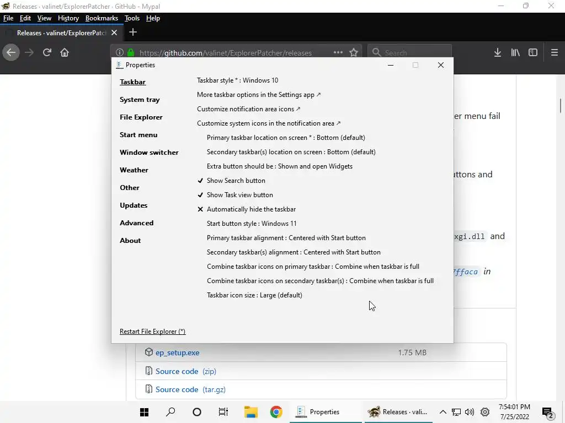Viewport: 565px width, 423px height.
Task: Show hidden tray icons chevron
Action: pos(443,412)
